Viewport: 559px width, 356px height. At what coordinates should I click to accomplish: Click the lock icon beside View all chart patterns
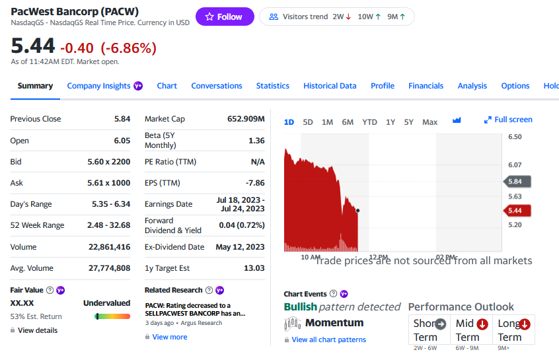coord(287,339)
